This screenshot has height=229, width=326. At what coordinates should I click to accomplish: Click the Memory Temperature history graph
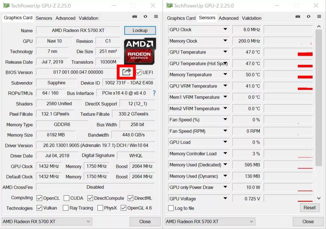pyautogui.click(x=288, y=75)
